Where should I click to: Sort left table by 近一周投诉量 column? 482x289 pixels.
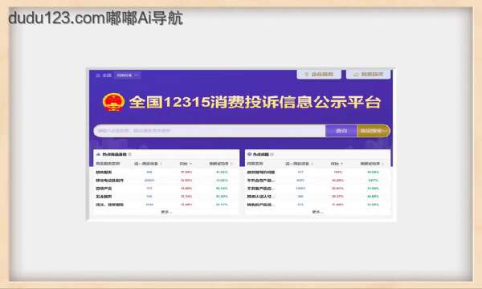(x=148, y=164)
